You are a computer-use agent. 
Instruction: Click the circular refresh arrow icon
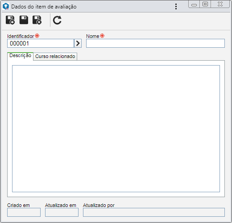pyautogui.click(x=57, y=20)
